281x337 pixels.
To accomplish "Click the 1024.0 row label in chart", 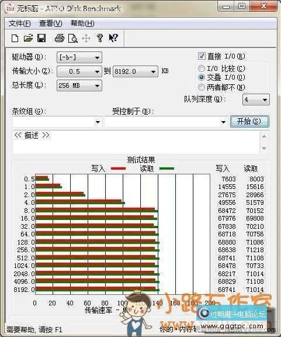I will coord(24,266).
